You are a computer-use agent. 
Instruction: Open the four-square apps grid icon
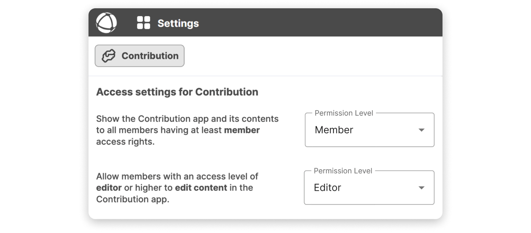(143, 23)
